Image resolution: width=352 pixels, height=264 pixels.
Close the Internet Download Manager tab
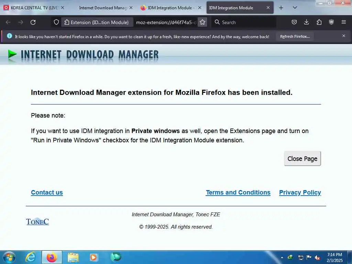pyautogui.click(x=131, y=8)
